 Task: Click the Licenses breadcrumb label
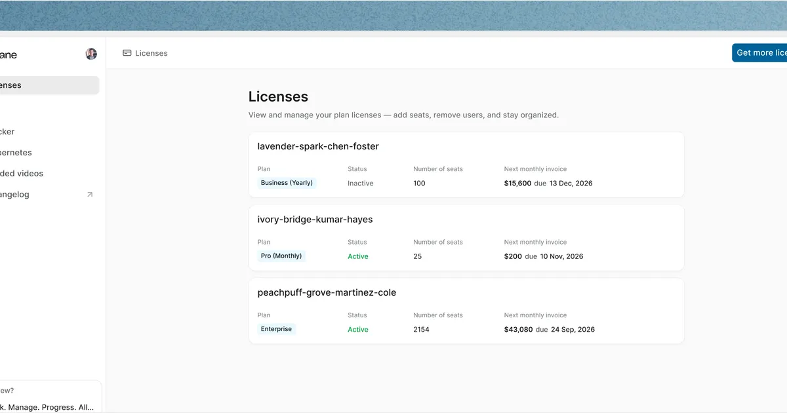pyautogui.click(x=151, y=53)
